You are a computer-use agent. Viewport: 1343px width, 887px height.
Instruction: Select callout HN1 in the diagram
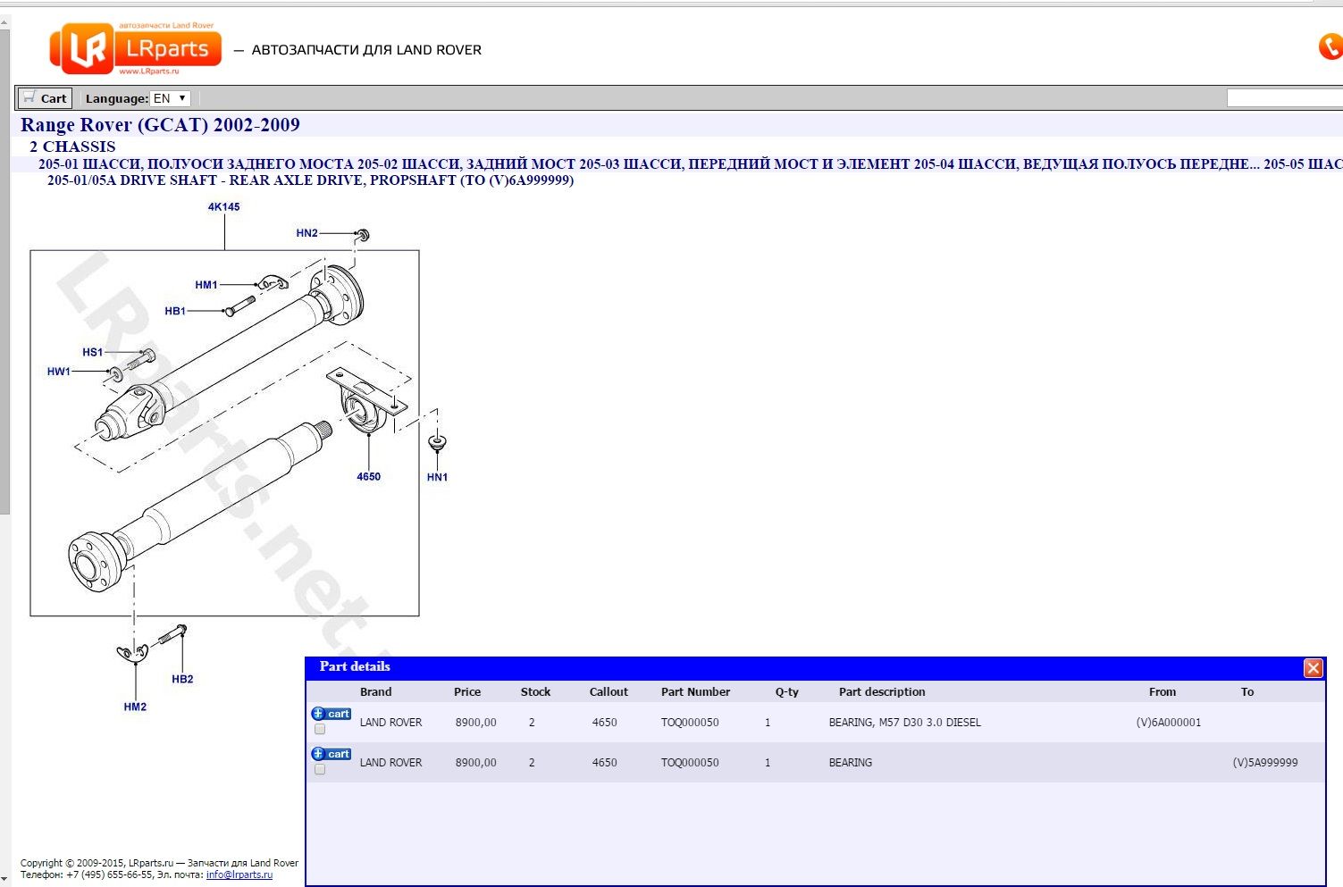[x=437, y=478]
